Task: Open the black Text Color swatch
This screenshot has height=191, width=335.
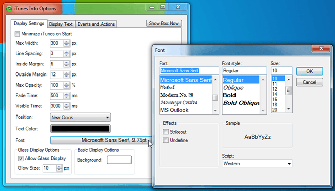Action: [x=80, y=129]
